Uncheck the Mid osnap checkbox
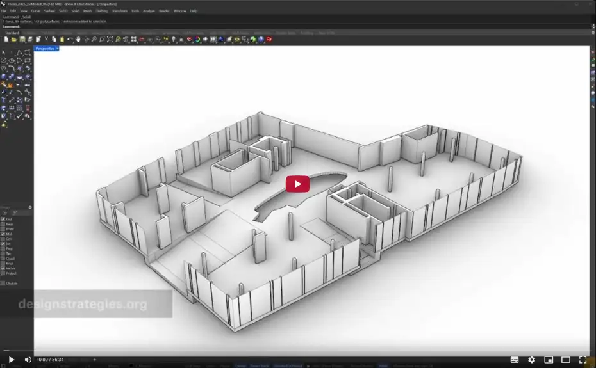This screenshot has height=368, width=596. click(x=3, y=234)
